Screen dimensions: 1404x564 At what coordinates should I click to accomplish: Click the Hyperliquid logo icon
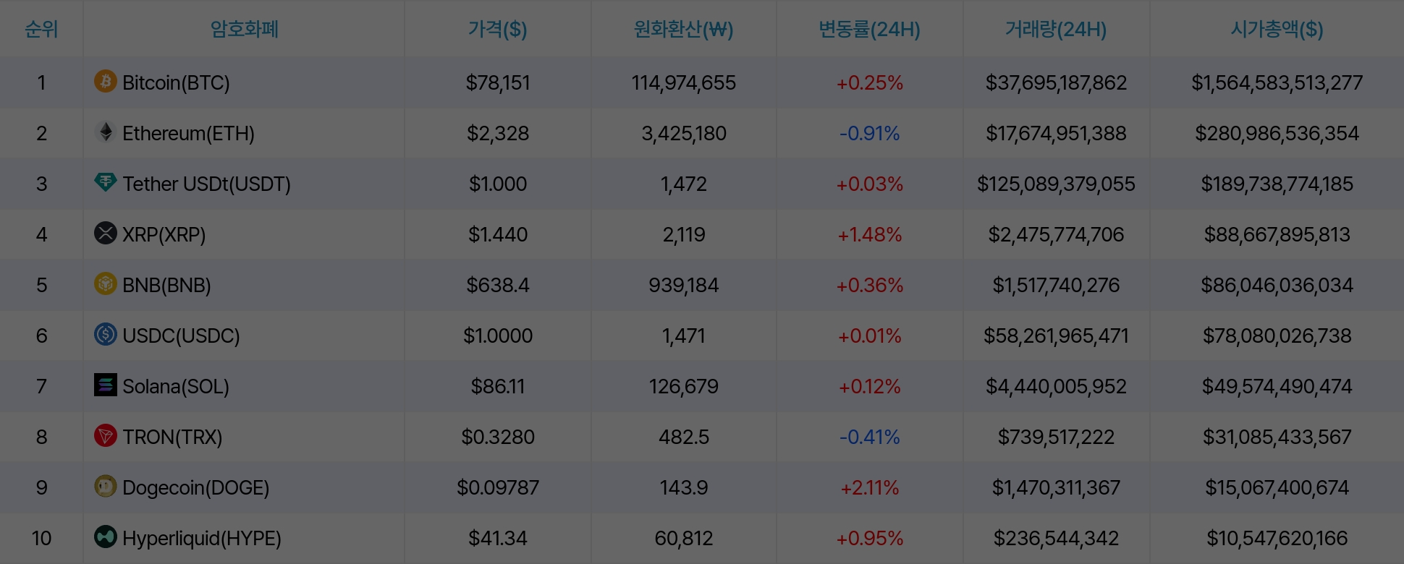coord(106,537)
